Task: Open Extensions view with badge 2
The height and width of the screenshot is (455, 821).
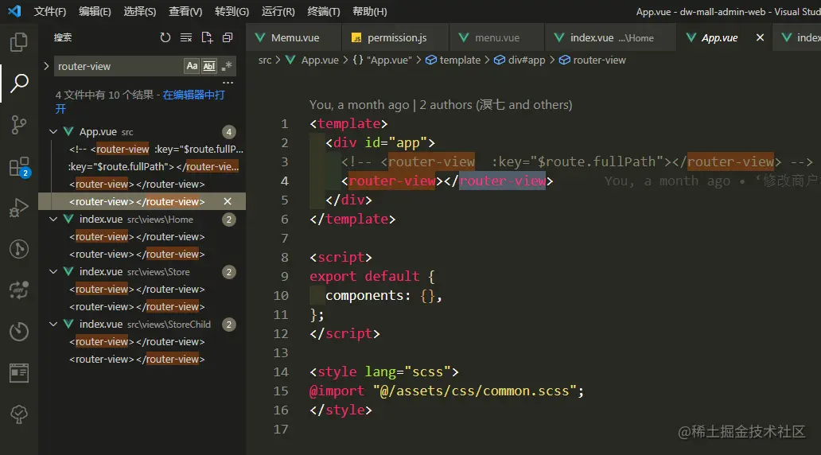Action: pyautogui.click(x=19, y=166)
